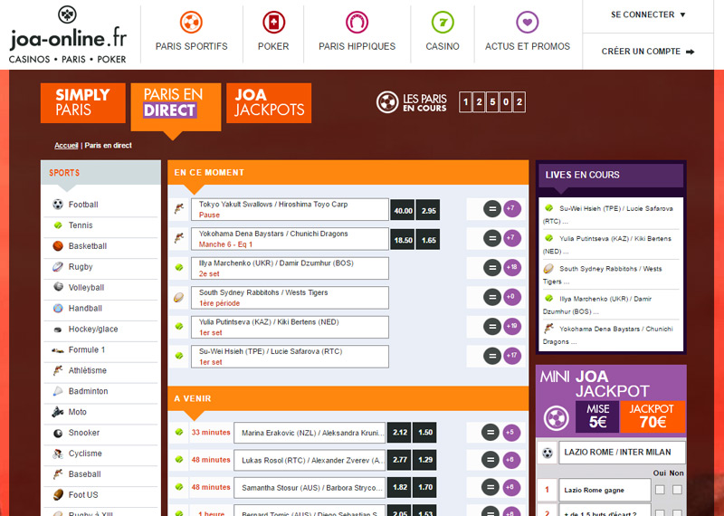Image resolution: width=724 pixels, height=516 pixels.
Task: Click the Casino seven icon
Action: point(443,22)
